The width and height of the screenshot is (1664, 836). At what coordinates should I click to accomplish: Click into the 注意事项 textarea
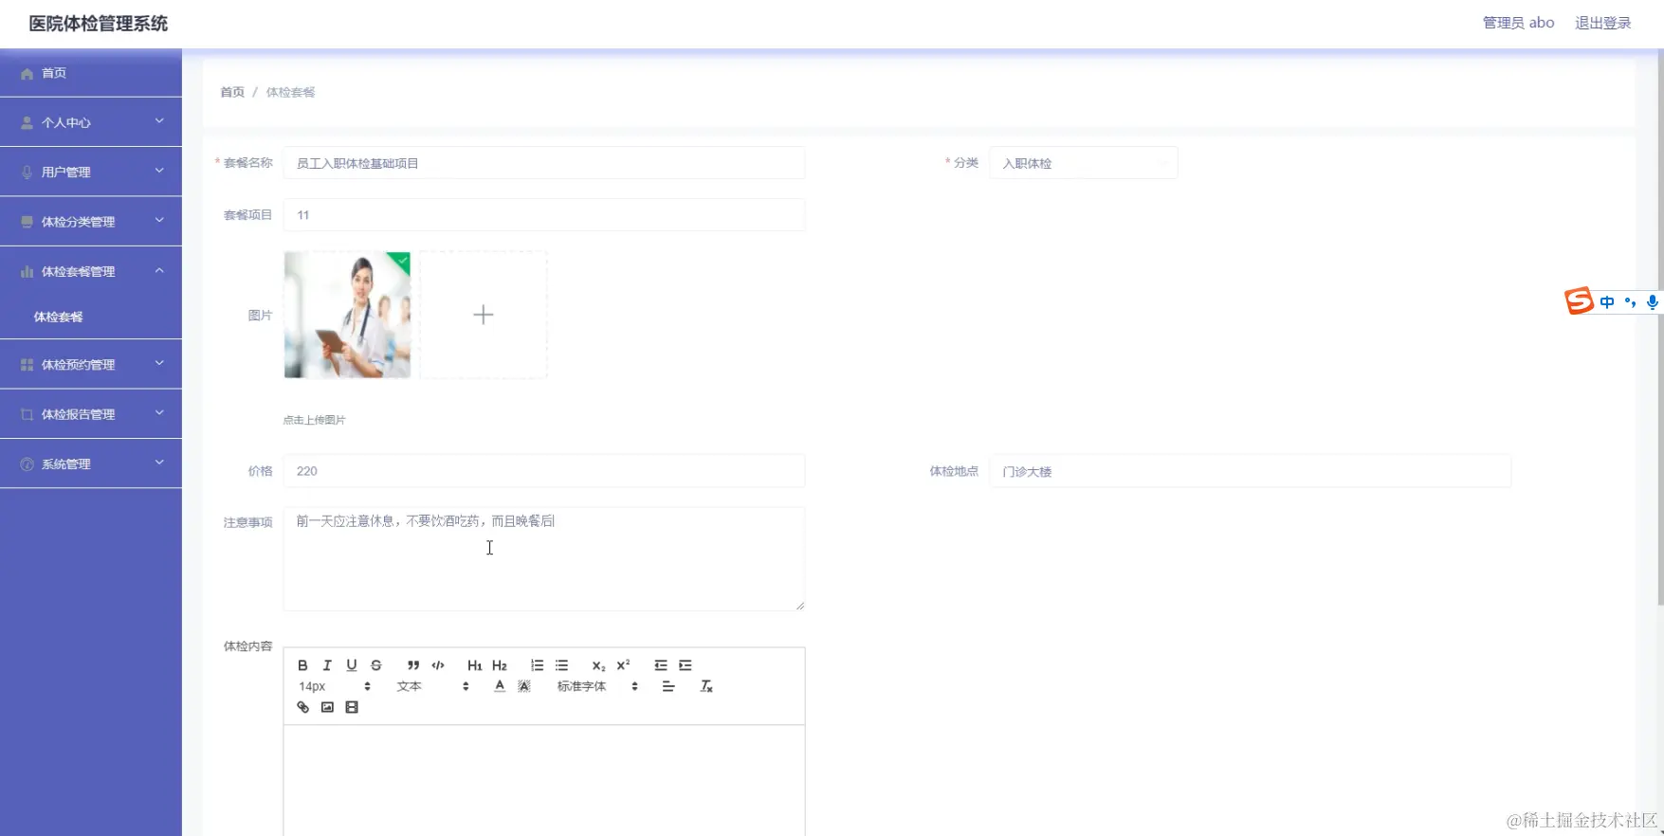tap(544, 559)
